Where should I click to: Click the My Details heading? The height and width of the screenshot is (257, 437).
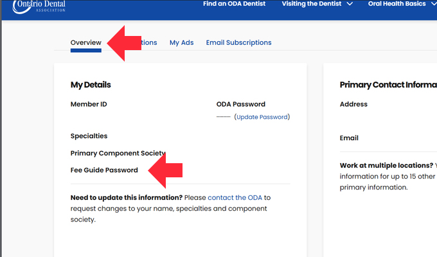pos(91,85)
